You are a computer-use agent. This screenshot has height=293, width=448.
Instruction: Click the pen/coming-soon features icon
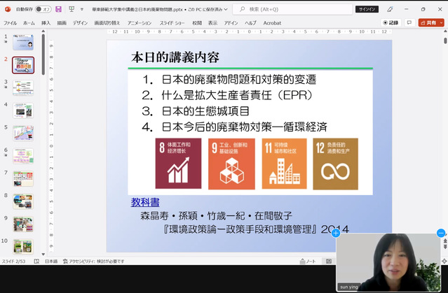(x=390, y=9)
